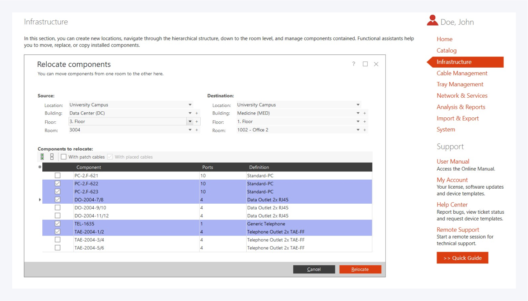Go to Cable Management menu item
Image resolution: width=528 pixels, height=301 pixels.
tap(462, 73)
